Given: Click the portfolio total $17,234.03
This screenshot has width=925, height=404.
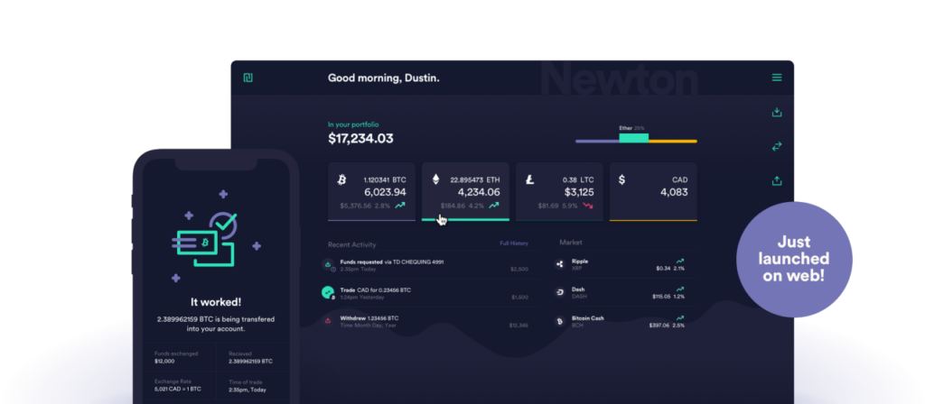Looking at the screenshot, I should 360,139.
